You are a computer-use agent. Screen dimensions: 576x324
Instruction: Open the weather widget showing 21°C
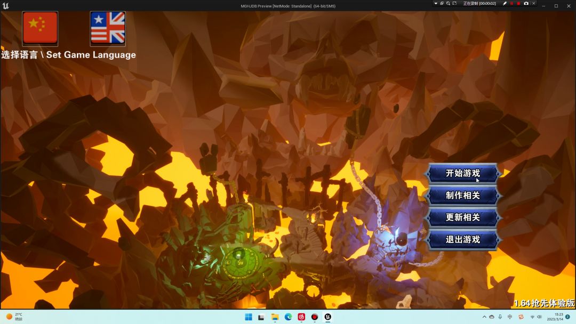point(15,317)
